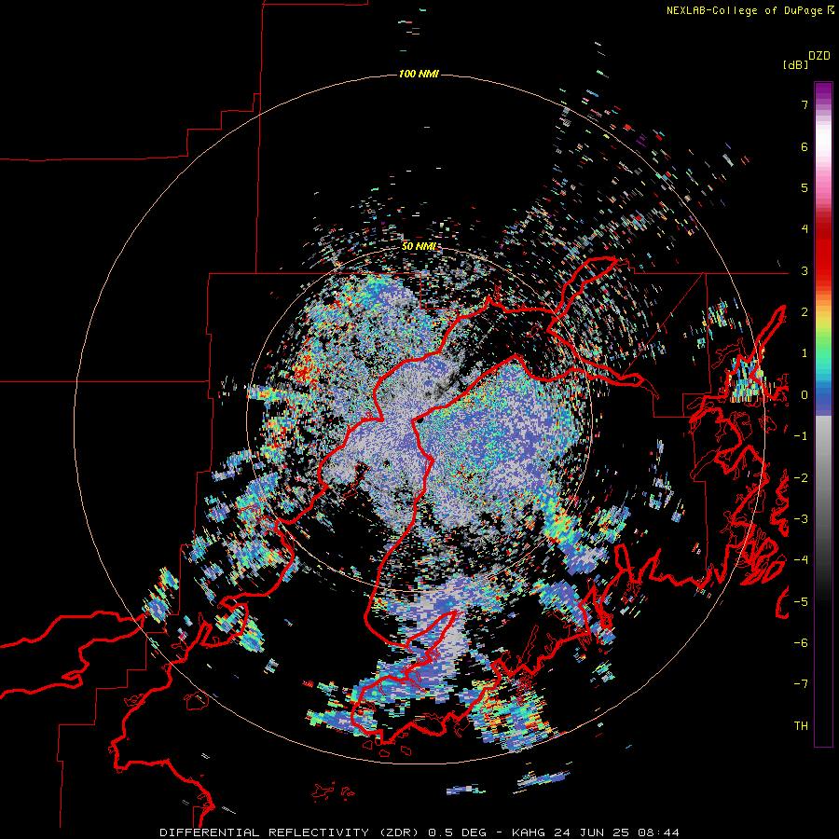Click the 6 value on color scale
Image resolution: width=839 pixels, height=839 pixels.
(805, 146)
